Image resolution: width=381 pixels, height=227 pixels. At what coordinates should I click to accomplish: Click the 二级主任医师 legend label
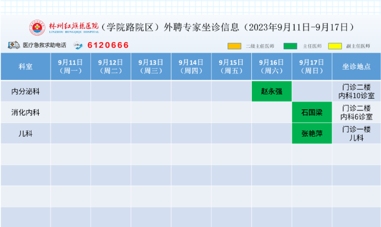[x=260, y=46]
